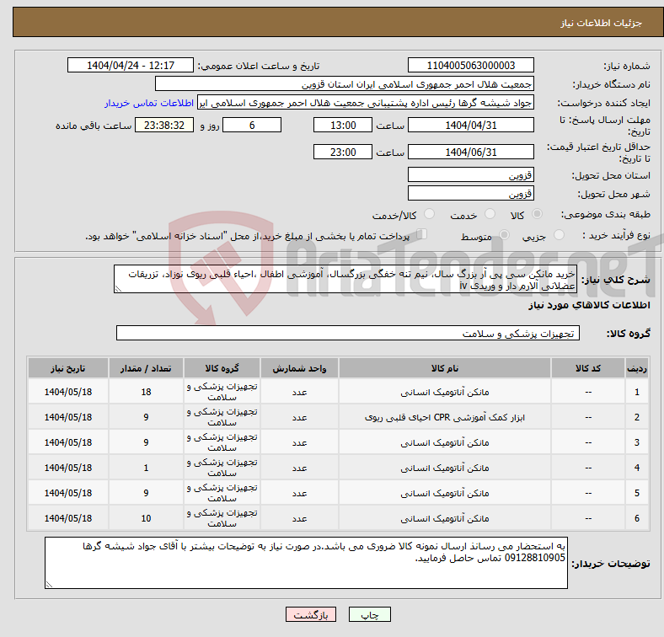Click the تاریخ نیاز column header
The height and width of the screenshot is (637, 664).
[68, 368]
